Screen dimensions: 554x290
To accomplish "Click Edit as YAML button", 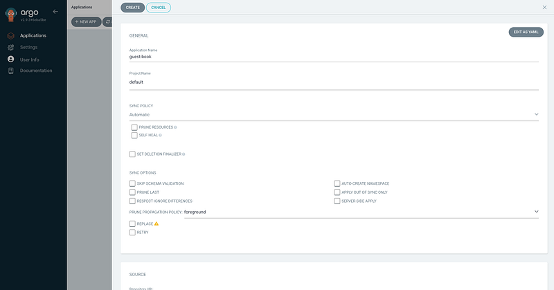I will coord(526,32).
